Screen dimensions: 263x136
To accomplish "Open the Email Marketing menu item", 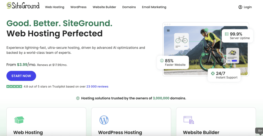I will pyautogui.click(x=154, y=7).
